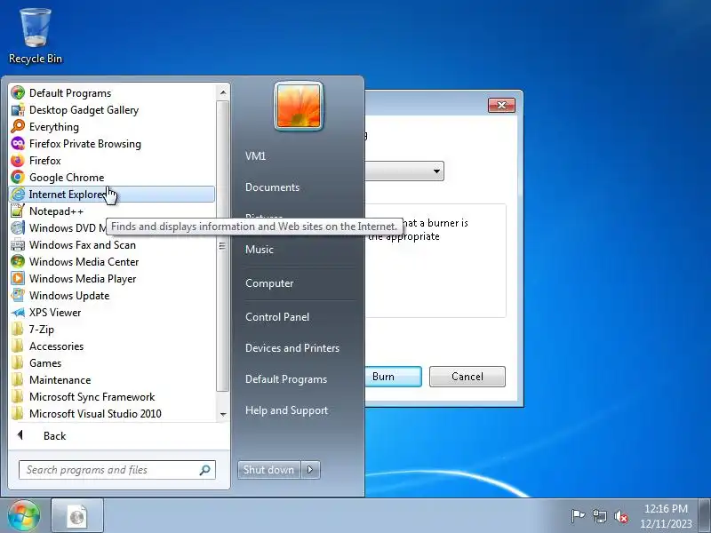This screenshot has height=533, width=711.
Task: Click the Windows Media Player icon
Action: point(18,279)
